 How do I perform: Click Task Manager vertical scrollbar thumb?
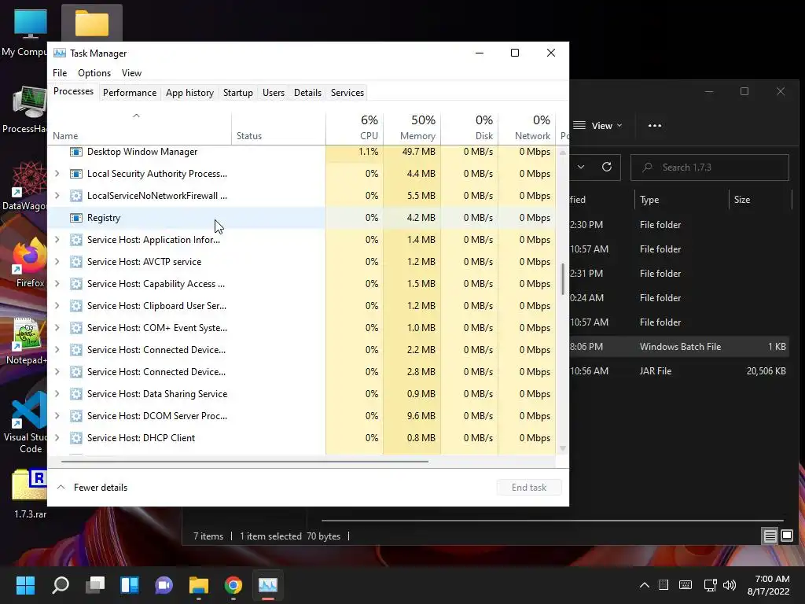coord(563,279)
